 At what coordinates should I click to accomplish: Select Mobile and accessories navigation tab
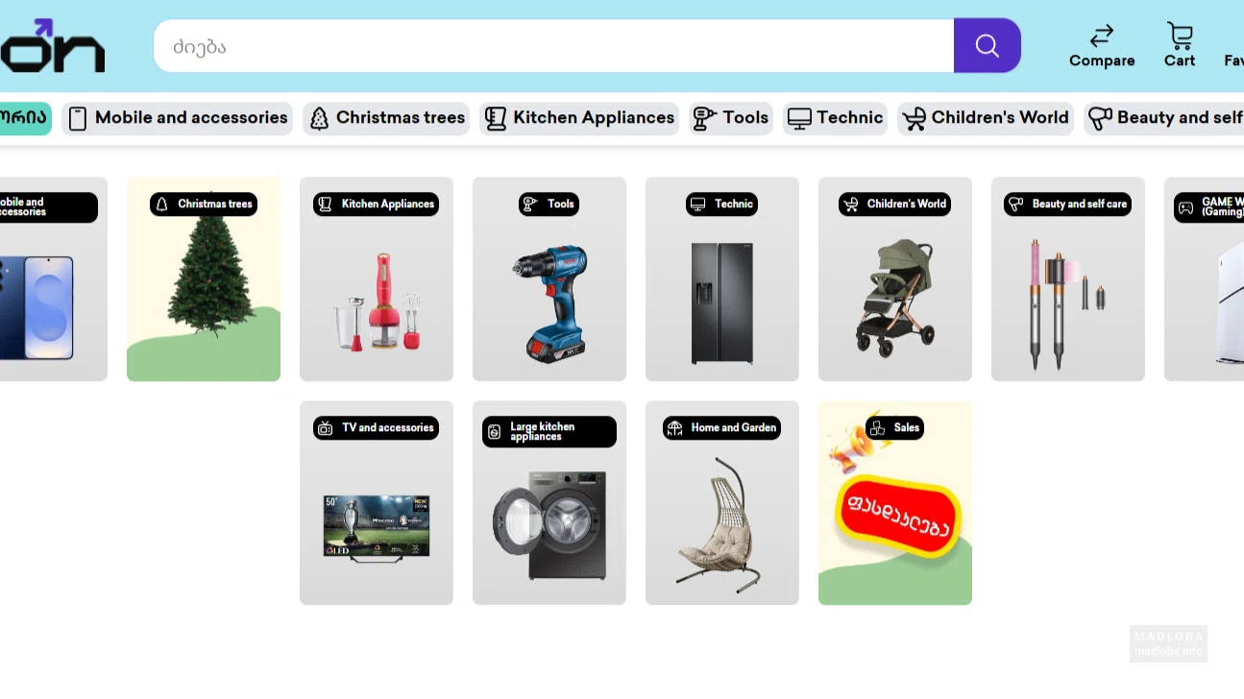pyautogui.click(x=178, y=118)
